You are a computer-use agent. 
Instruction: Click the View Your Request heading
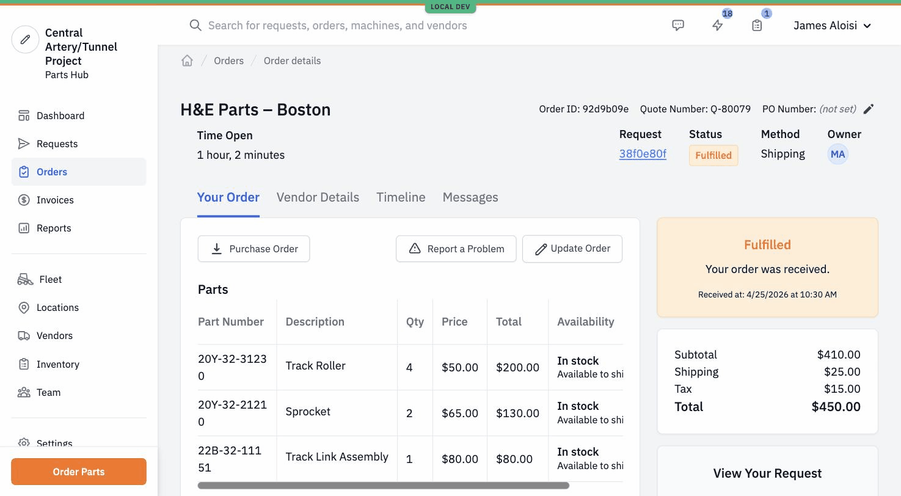click(x=767, y=473)
